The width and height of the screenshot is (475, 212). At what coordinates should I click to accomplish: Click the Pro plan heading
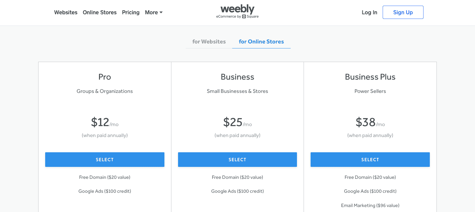click(x=105, y=77)
